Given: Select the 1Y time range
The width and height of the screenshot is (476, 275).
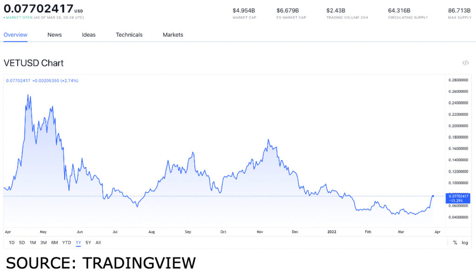Looking at the screenshot, I should point(78,242).
